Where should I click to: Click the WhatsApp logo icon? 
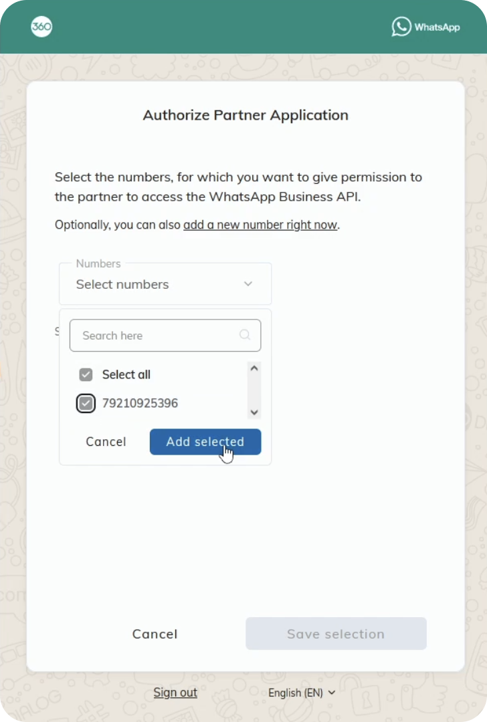coord(401,27)
